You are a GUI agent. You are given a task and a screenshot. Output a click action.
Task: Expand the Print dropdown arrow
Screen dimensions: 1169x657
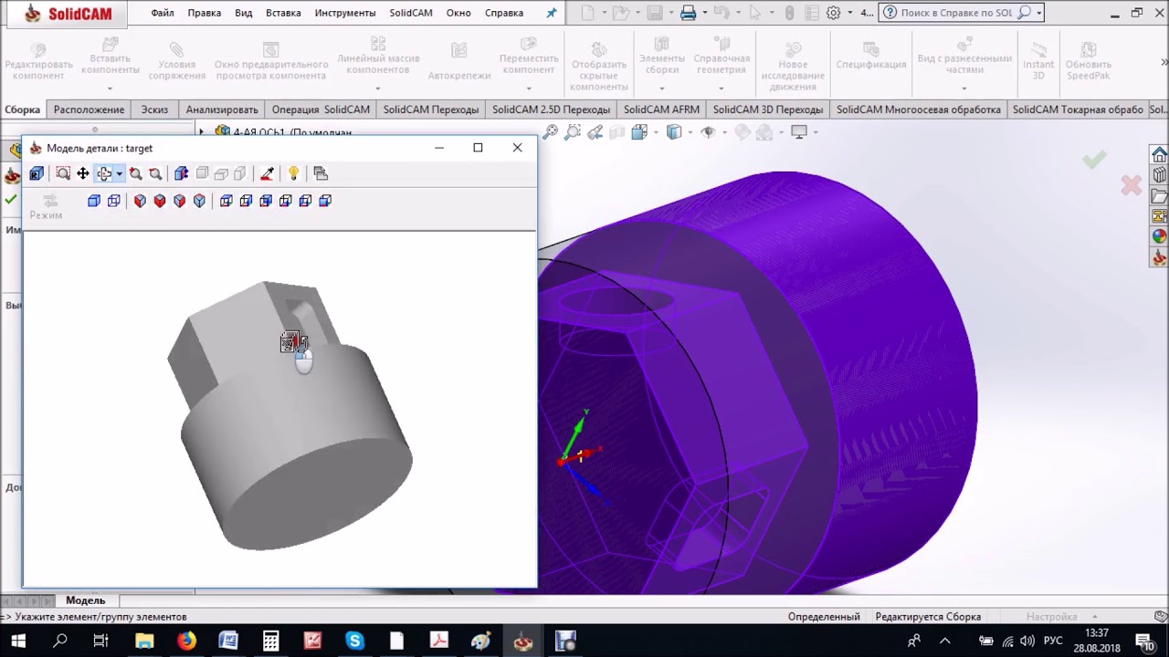point(705,13)
